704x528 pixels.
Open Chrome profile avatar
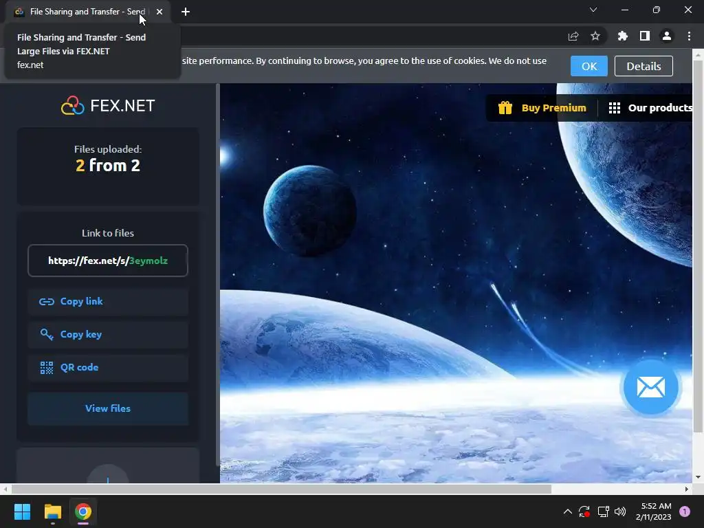[667, 36]
